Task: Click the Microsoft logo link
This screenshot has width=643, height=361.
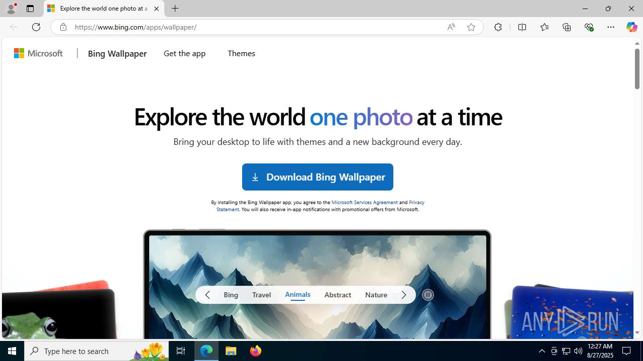Action: (x=39, y=53)
